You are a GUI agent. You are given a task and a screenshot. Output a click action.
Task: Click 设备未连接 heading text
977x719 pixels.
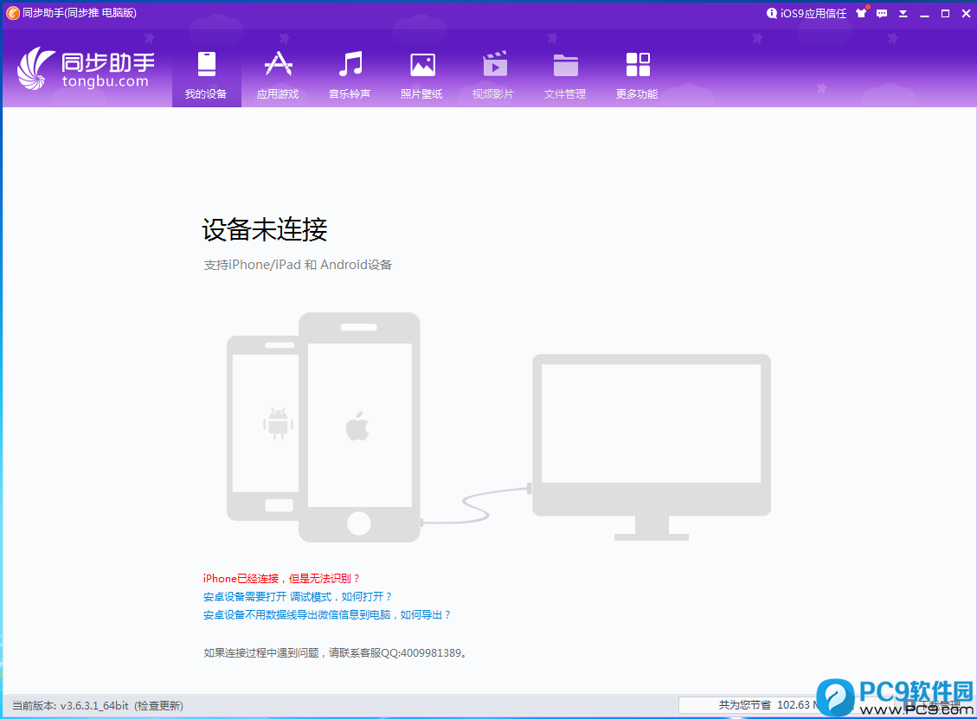(265, 230)
